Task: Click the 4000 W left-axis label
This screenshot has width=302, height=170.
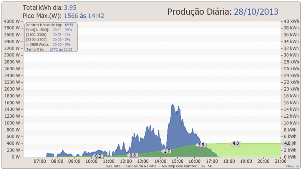Action: pyautogui.click(x=12, y=21)
